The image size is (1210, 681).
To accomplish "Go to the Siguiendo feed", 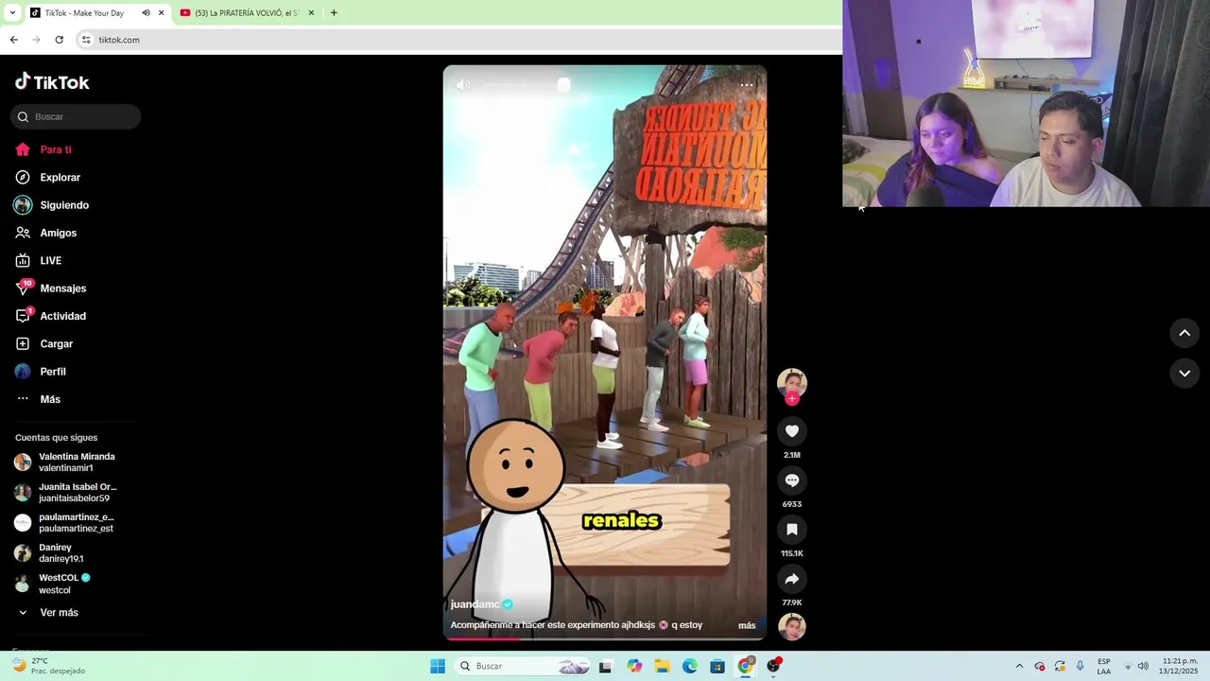I will tap(52, 205).
